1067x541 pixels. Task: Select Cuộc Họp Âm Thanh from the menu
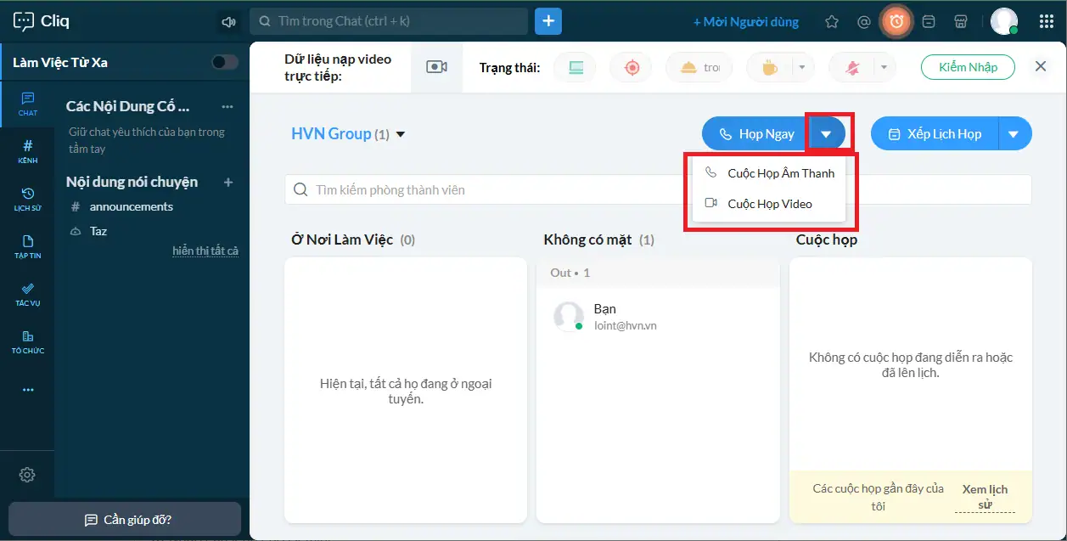pyautogui.click(x=780, y=172)
